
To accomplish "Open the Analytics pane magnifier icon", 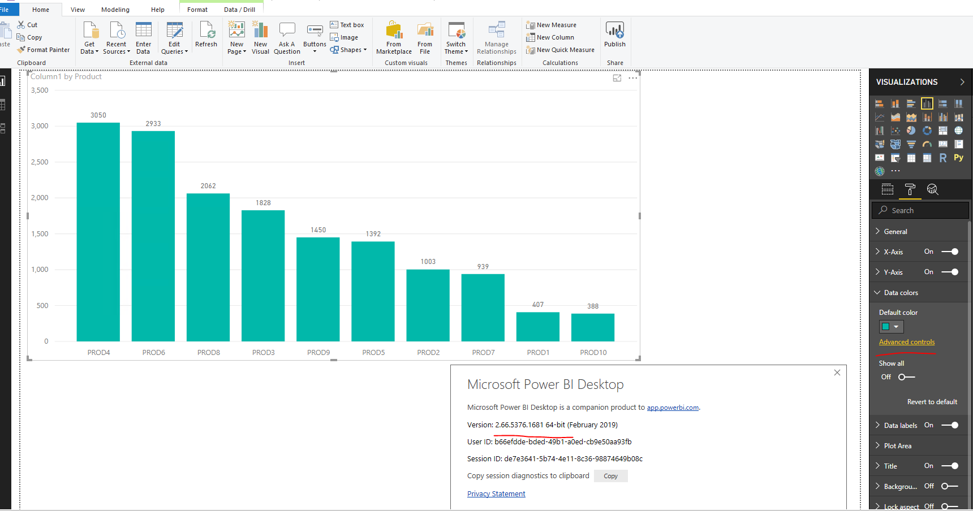I will pyautogui.click(x=933, y=189).
